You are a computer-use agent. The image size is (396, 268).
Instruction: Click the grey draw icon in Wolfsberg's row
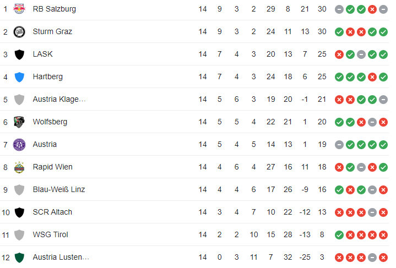[372, 122]
